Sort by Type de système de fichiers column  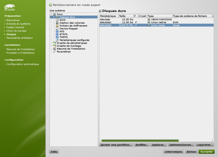tap(191, 16)
